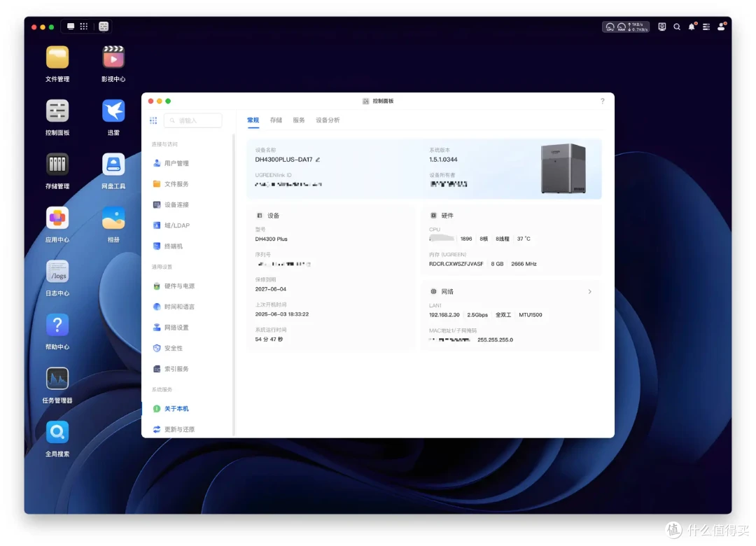Open the CPU/RAM network monitor widget
Viewport: 756px width, 546px height.
(626, 27)
